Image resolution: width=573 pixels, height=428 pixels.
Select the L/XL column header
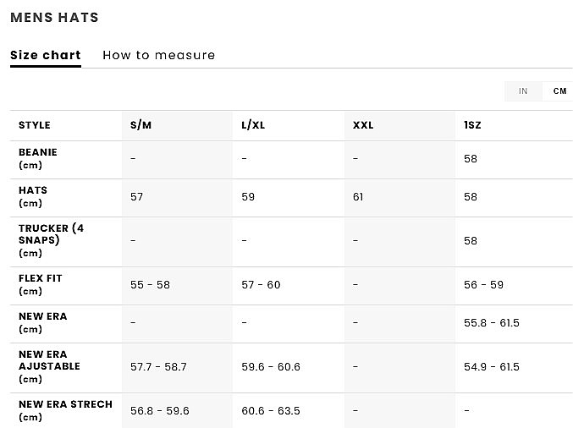click(x=253, y=125)
